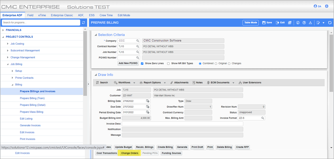Switch to the Field tab

[x=30, y=15]
